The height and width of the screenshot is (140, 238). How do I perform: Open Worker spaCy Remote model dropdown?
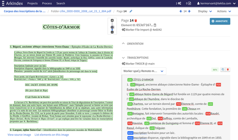coord(144,71)
